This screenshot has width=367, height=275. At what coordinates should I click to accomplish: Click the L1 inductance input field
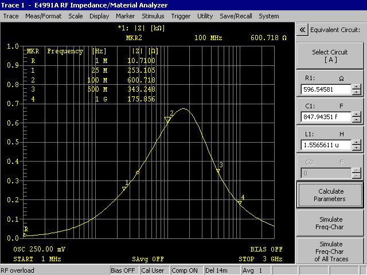(325, 145)
